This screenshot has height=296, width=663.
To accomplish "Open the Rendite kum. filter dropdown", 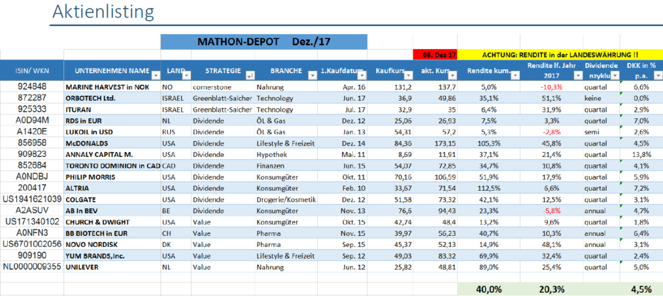I will pyautogui.click(x=515, y=75).
